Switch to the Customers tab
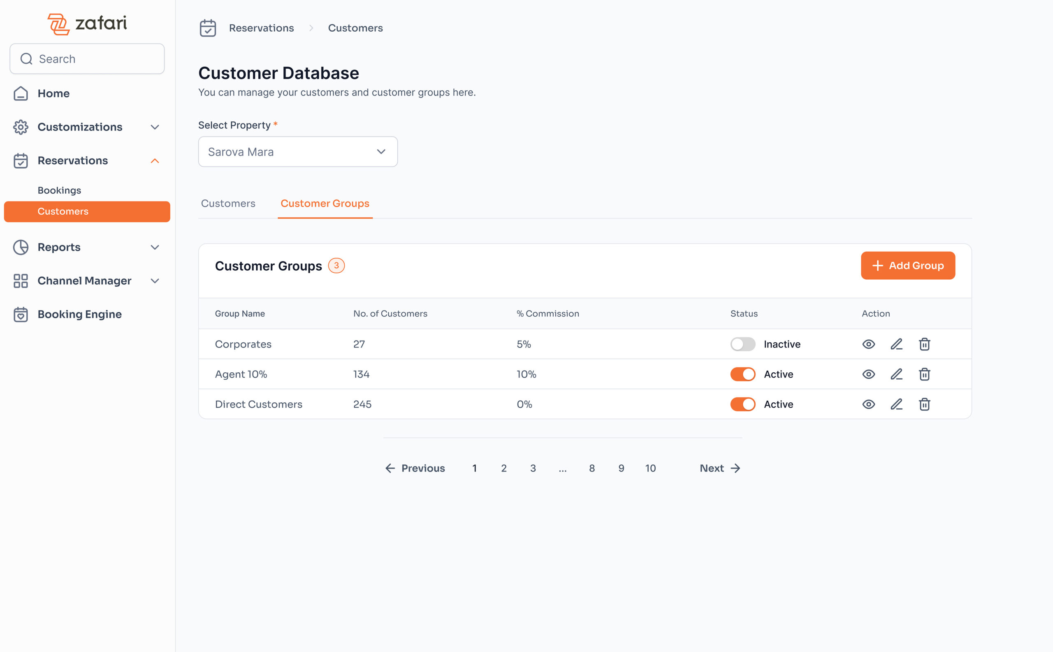Screen dimensions: 1053x652 [228, 203]
